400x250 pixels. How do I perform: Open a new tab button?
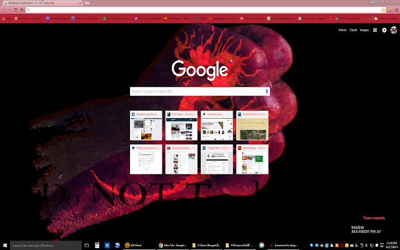[87, 3]
